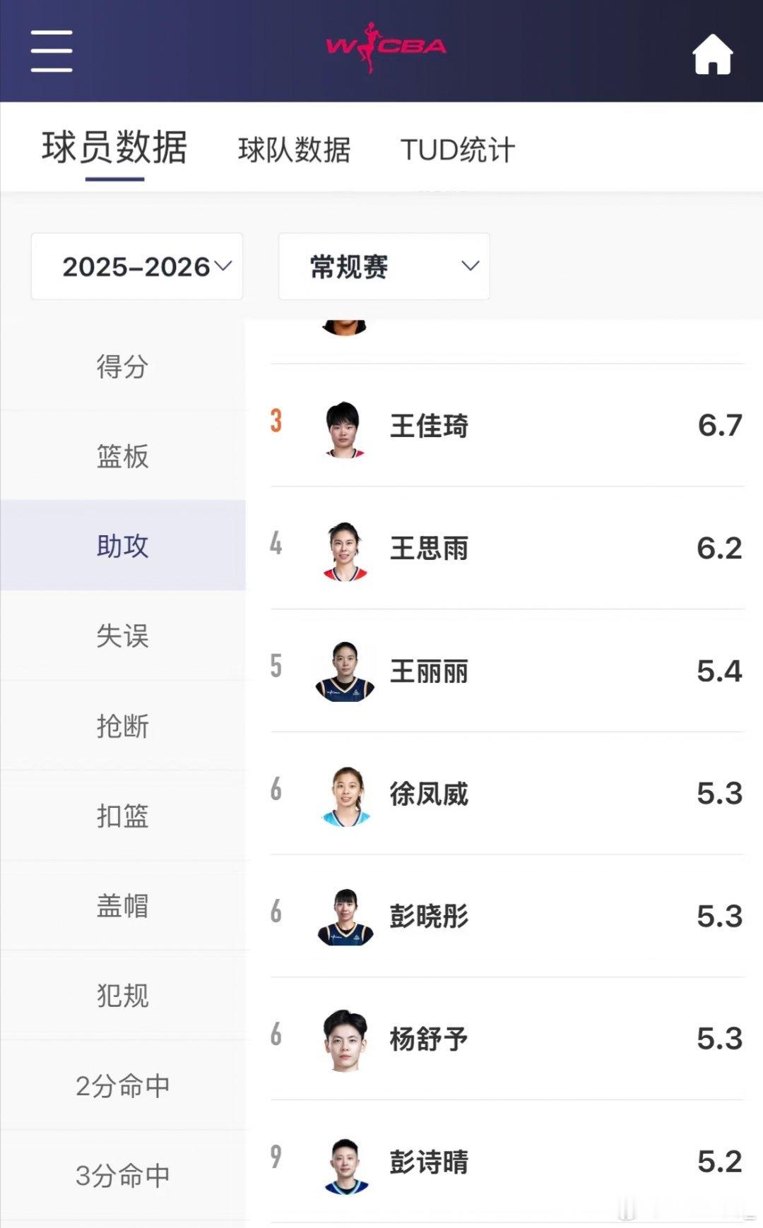This screenshot has width=763, height=1228.
Task: Open 王佳琦's player avatar
Action: [x=345, y=429]
